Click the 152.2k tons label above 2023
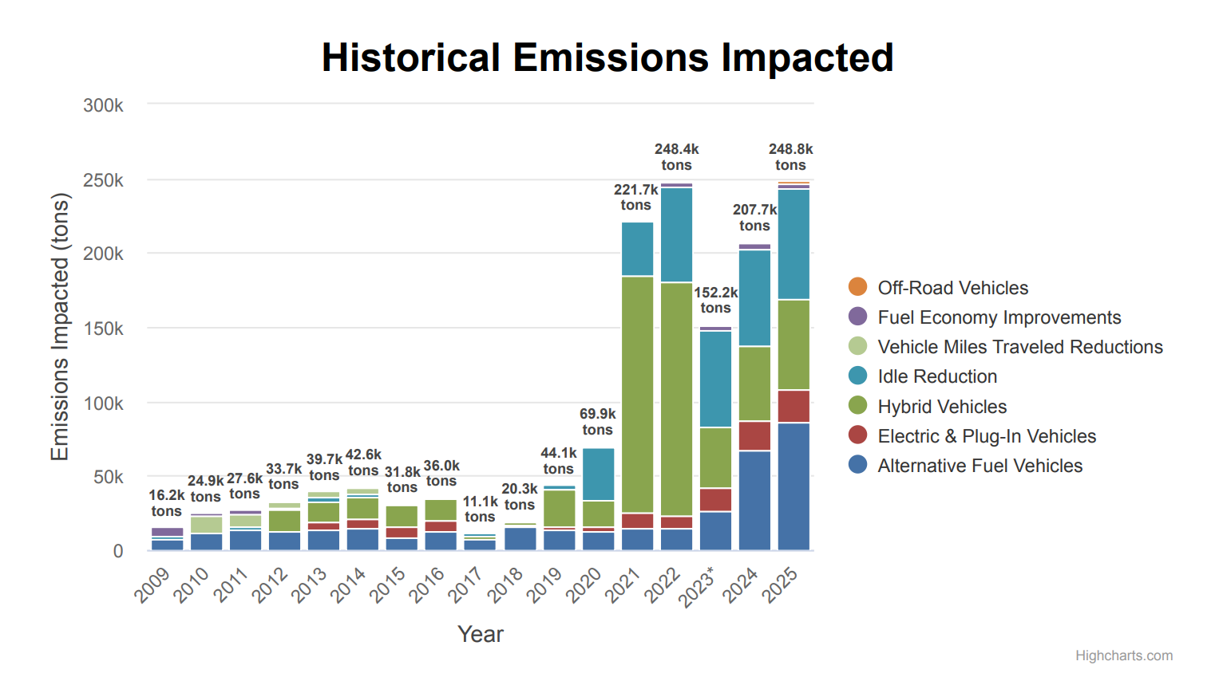 pos(715,300)
